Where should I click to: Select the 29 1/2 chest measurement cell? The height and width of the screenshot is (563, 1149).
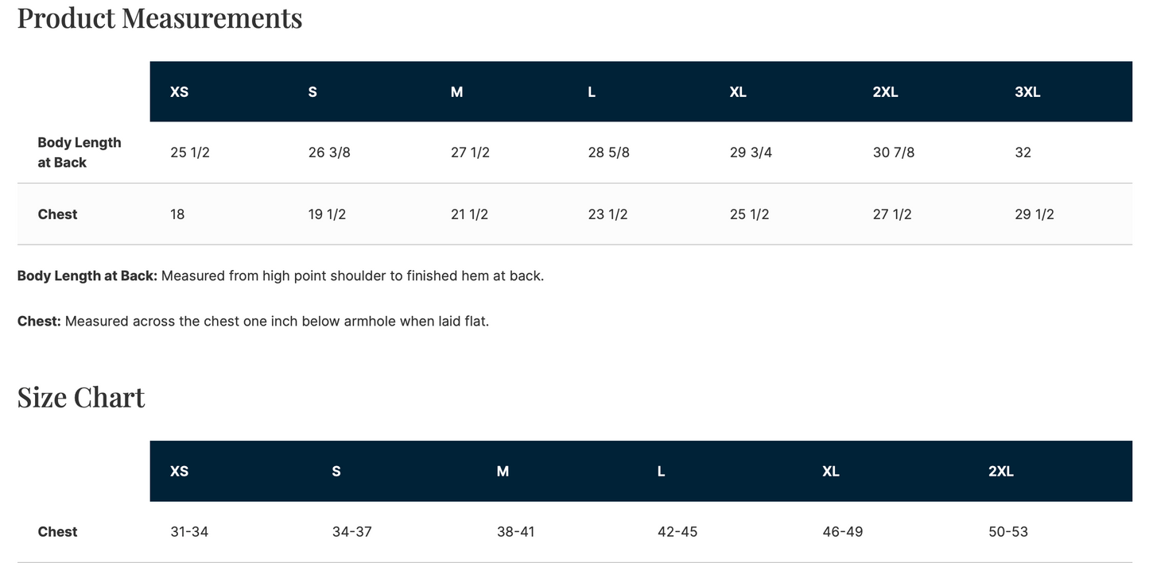(1034, 214)
